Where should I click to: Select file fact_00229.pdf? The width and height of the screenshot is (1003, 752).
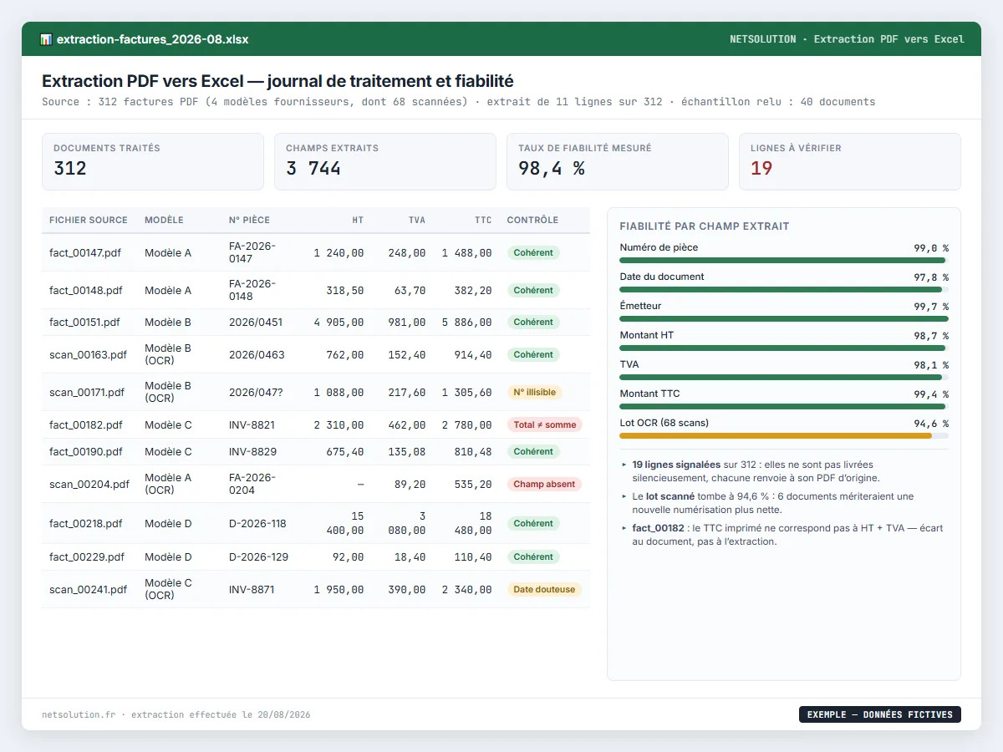pyautogui.click(x=87, y=556)
